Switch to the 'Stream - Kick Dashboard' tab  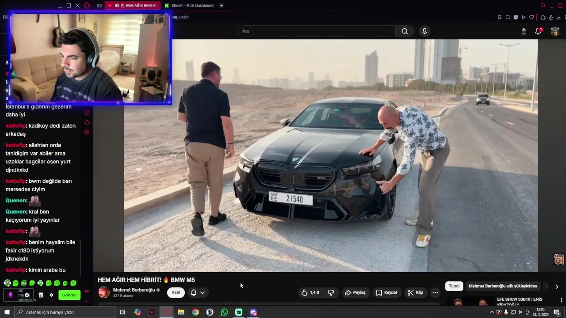click(189, 5)
